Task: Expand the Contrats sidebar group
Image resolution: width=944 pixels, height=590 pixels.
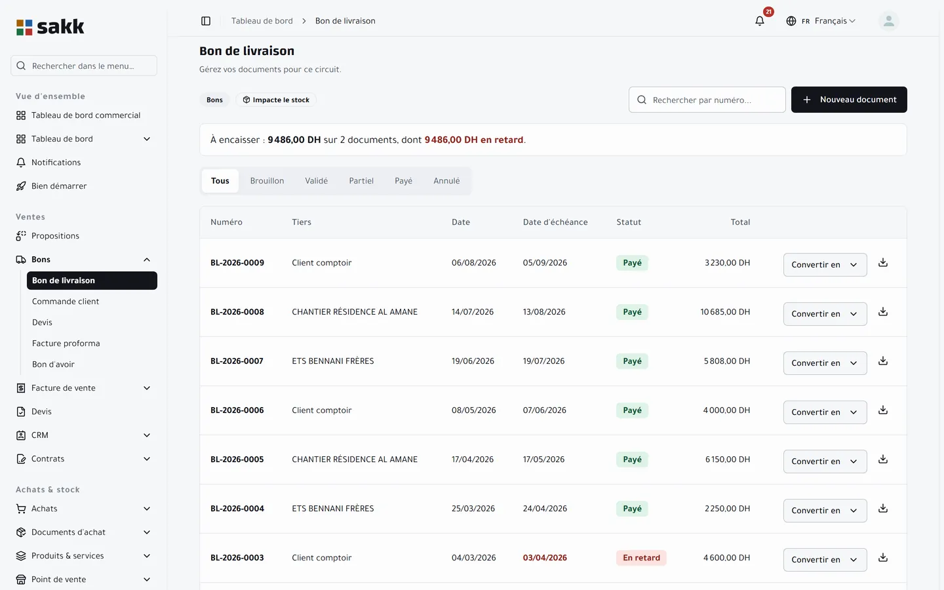Action: pyautogui.click(x=84, y=459)
